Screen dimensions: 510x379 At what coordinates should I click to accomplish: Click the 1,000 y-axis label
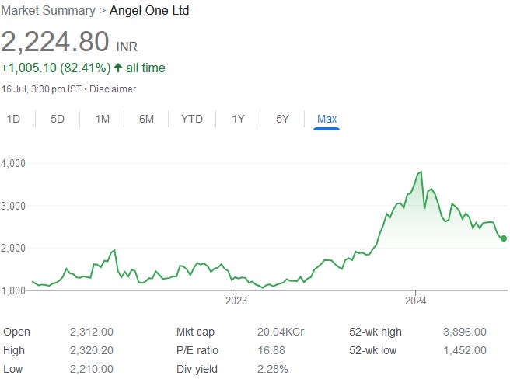[13, 290]
